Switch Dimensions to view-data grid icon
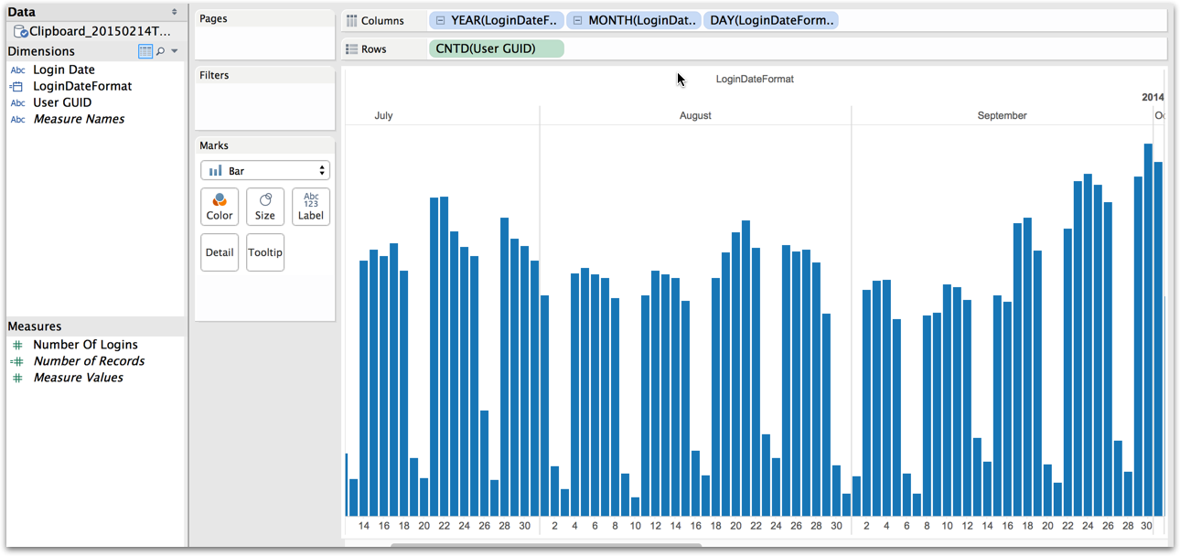Screen dimensions: 1180x556 point(145,51)
